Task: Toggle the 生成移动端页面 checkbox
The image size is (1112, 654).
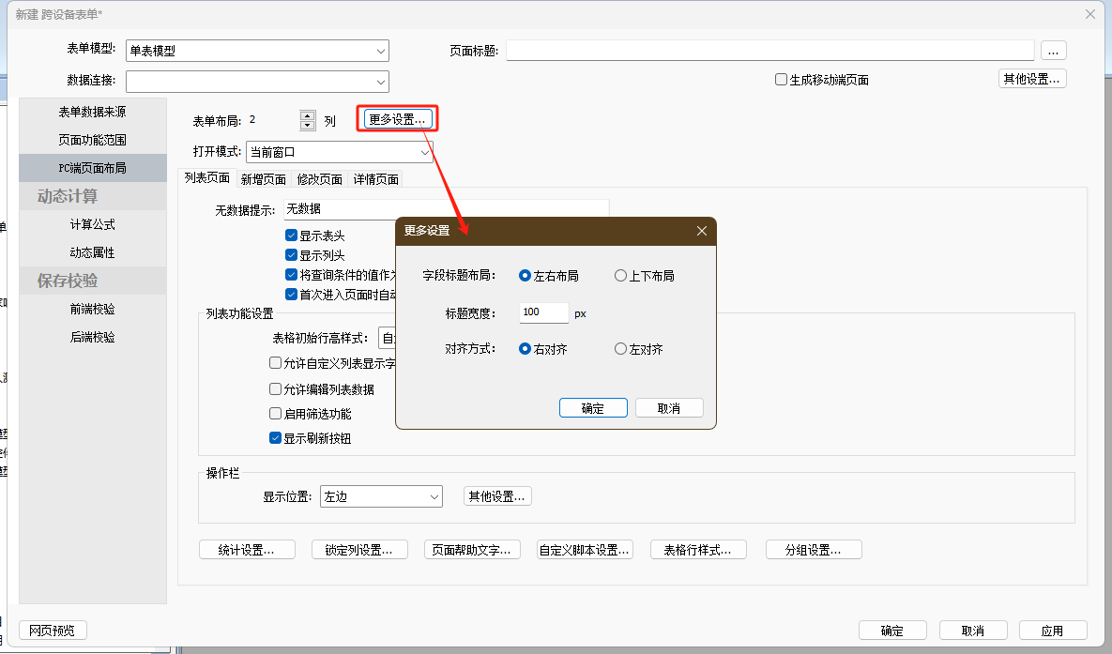Action: [x=781, y=80]
